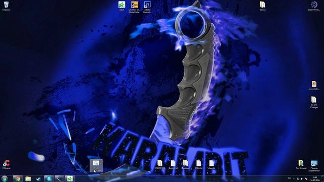Viewport: 324px width, 182px height.
Task: Show hidden tray icons arrow
Action: pos(294,178)
